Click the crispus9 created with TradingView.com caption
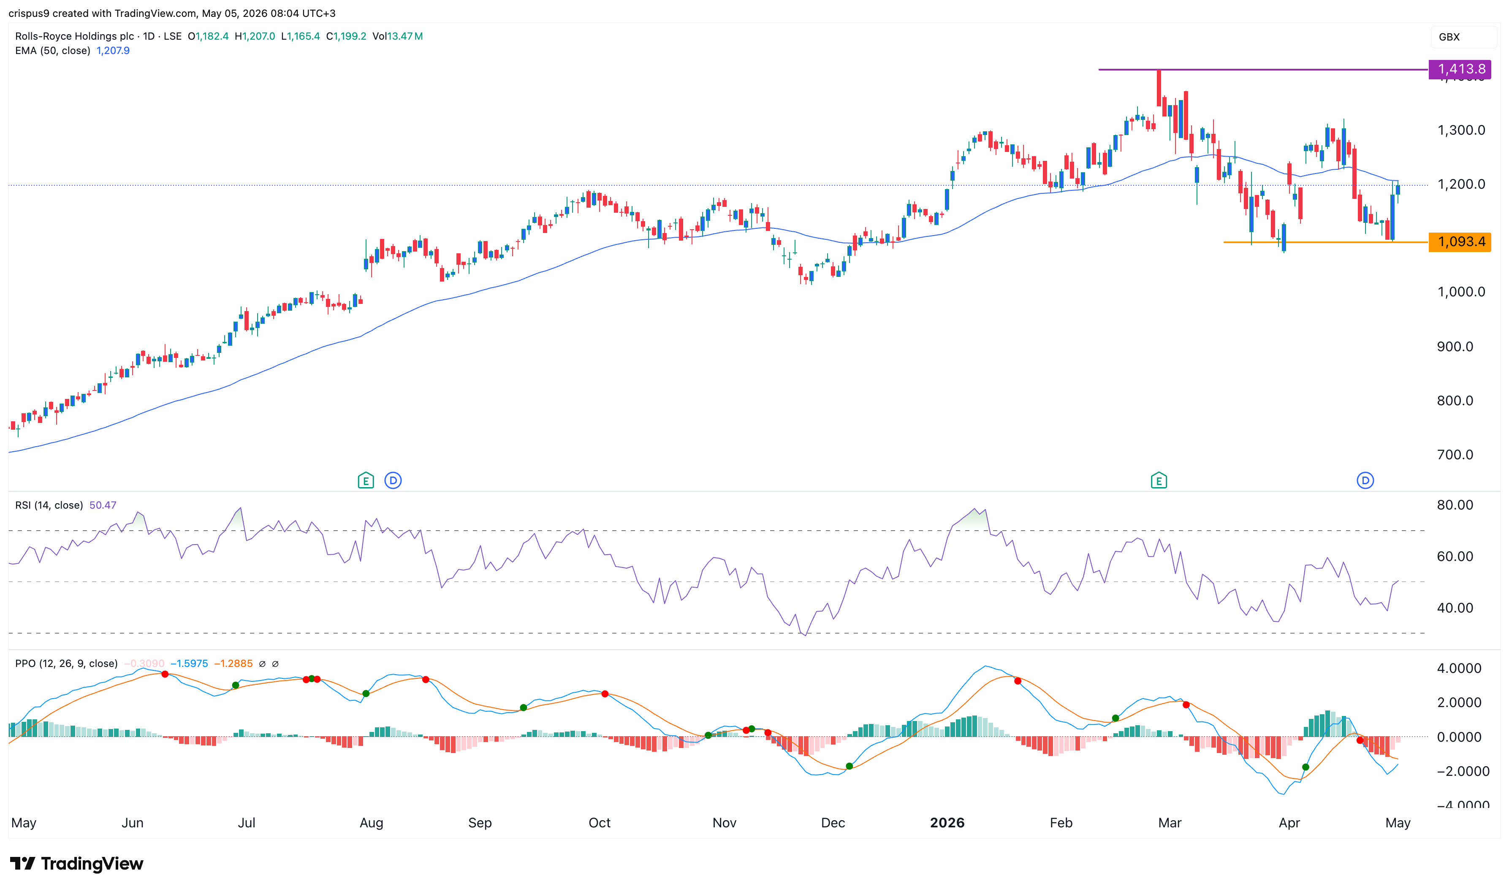The width and height of the screenshot is (1509, 889). click(x=172, y=13)
